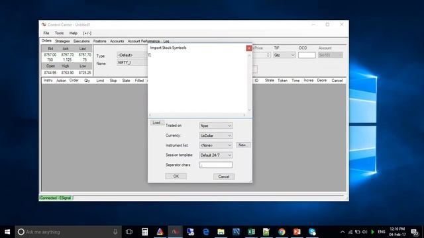This screenshot has height=238, width=424.
Task: Open File Explorer from taskbar
Action: (221, 232)
